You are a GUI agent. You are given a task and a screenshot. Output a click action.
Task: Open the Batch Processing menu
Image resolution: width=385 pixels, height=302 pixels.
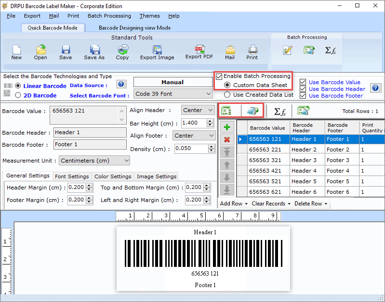pos(109,16)
